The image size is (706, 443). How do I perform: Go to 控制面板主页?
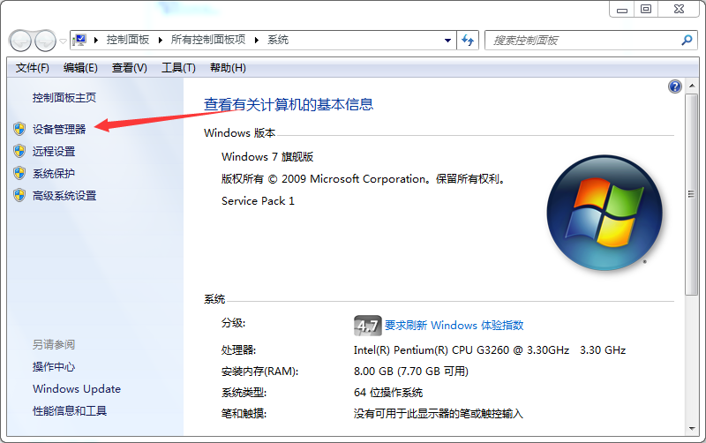64,98
